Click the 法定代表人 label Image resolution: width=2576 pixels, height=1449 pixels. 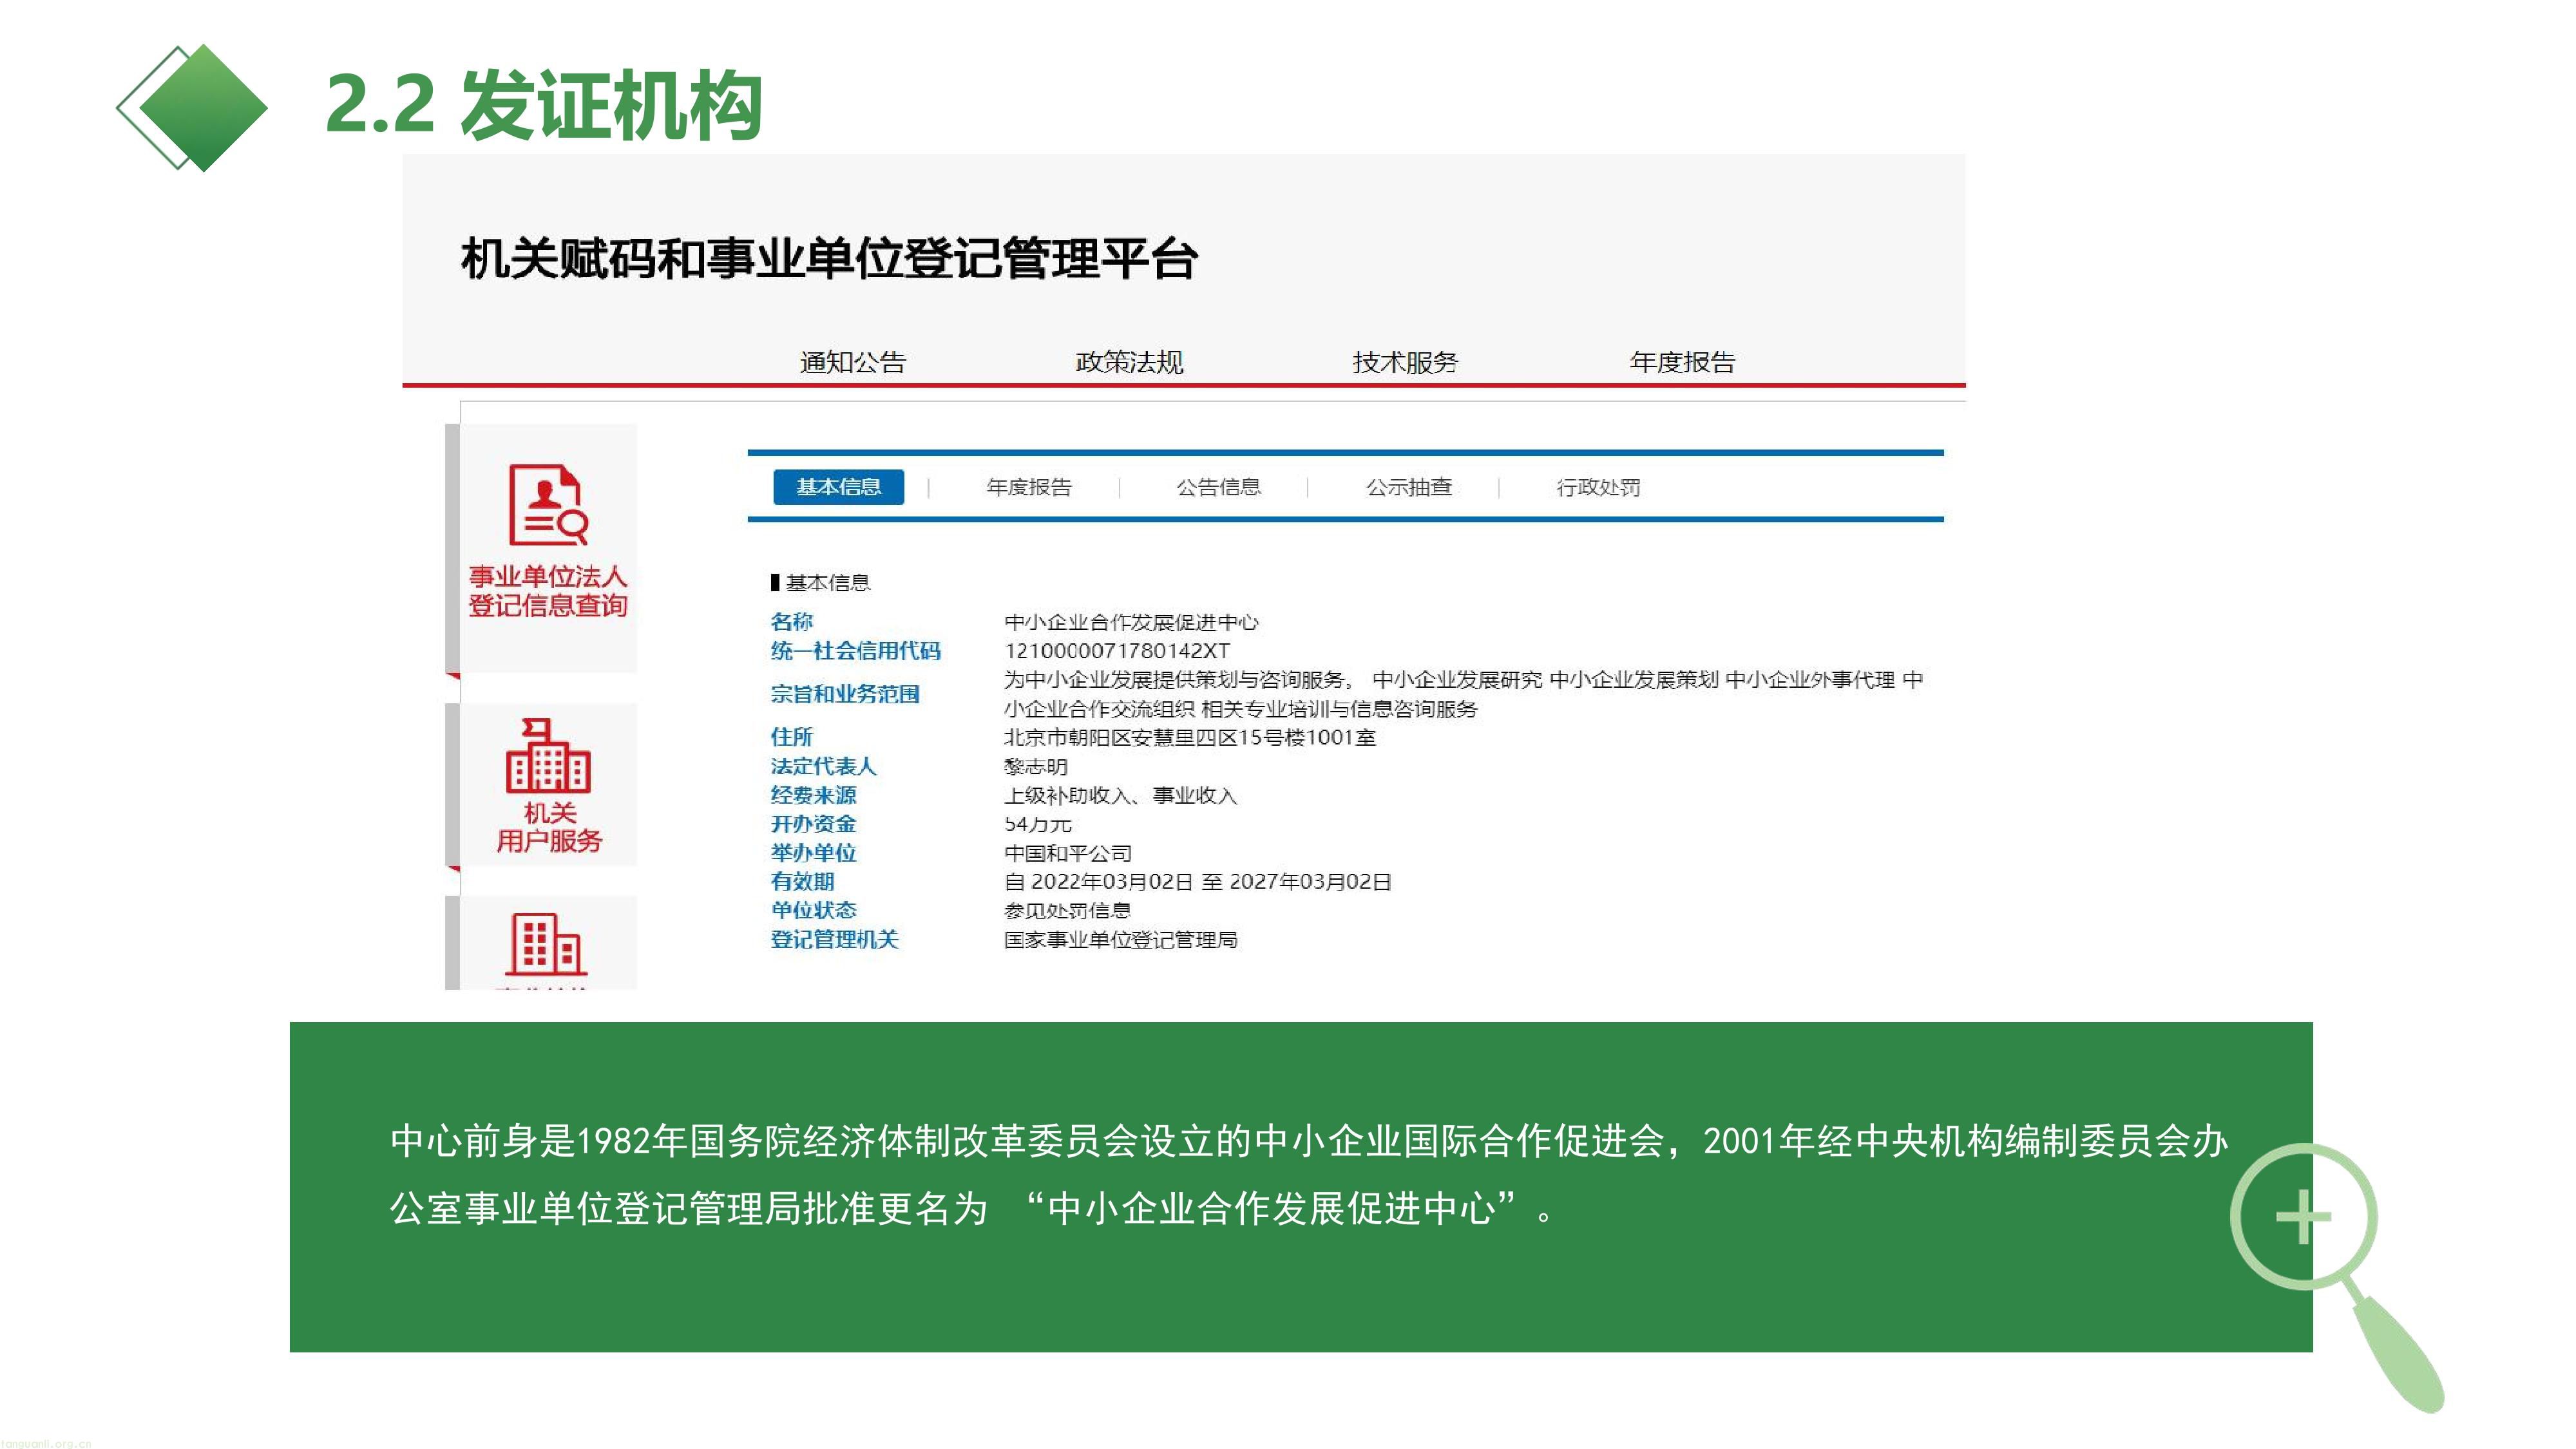click(x=823, y=766)
